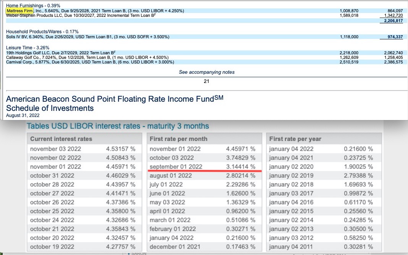
Task: Click the Schedule of Investments heading
Action: 50,108
